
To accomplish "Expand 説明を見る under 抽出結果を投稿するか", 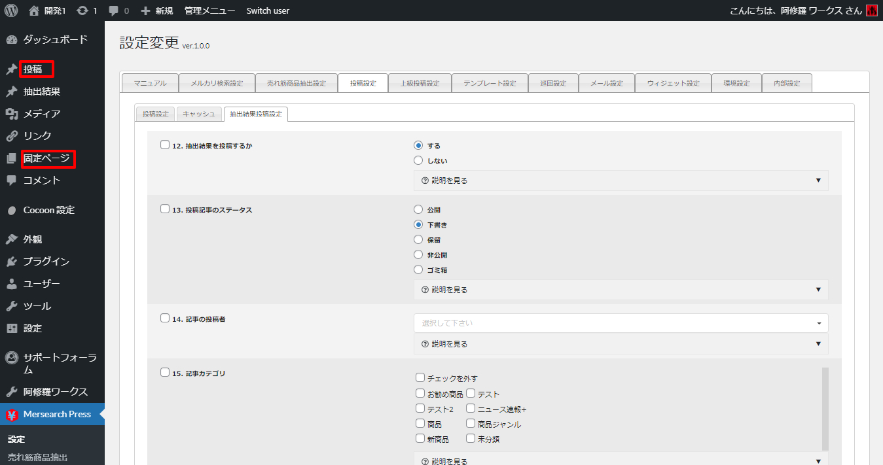I will pos(621,181).
